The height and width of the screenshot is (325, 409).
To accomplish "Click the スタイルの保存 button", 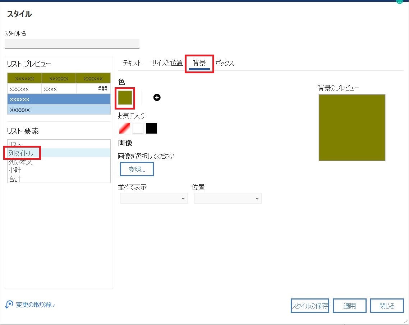I will tap(310, 306).
